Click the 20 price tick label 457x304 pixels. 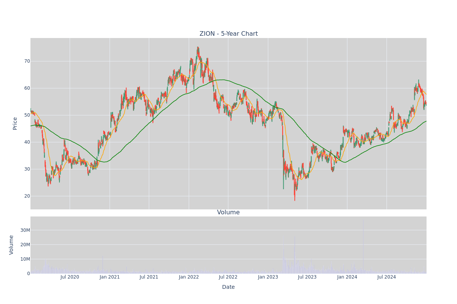pos(27,196)
